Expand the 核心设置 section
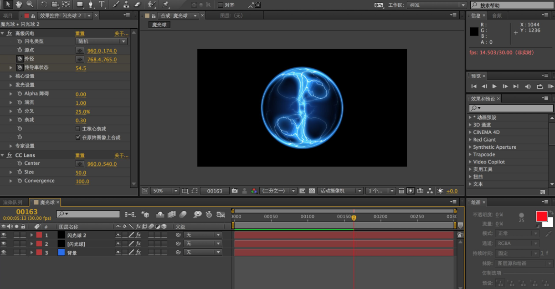The image size is (555, 289). tap(11, 76)
